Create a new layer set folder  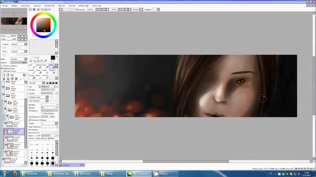(x=12, y=75)
